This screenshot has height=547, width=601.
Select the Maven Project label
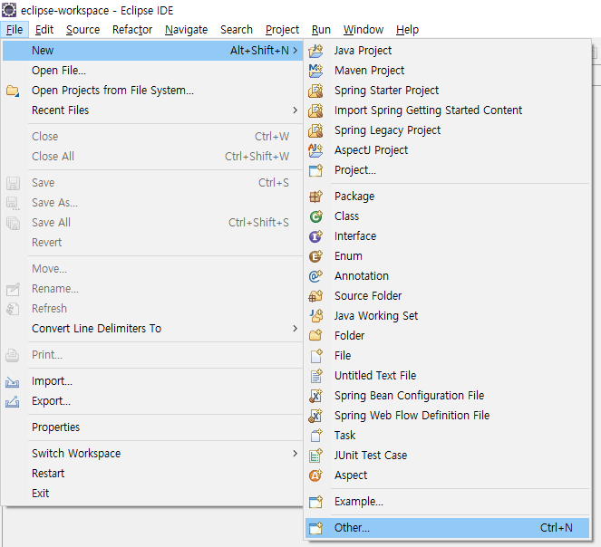tap(369, 71)
